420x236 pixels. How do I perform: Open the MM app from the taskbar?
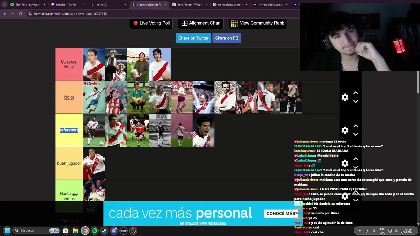pos(123,230)
